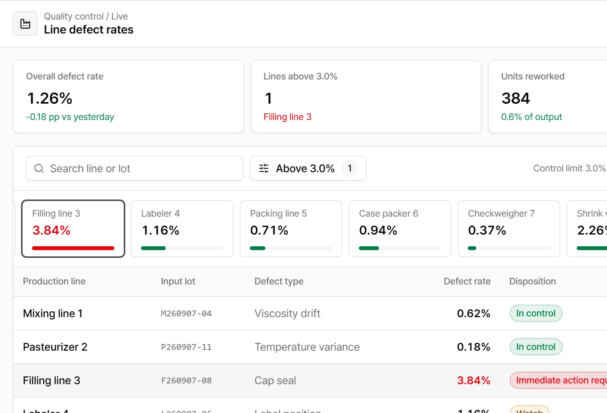Viewport: 607px width, 413px height.
Task: Click the Labeler 4 progress bar
Action: point(182,248)
